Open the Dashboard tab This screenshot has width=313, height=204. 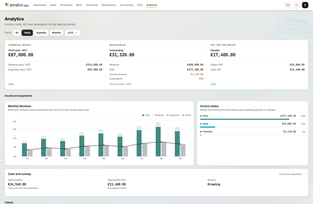(40, 5)
